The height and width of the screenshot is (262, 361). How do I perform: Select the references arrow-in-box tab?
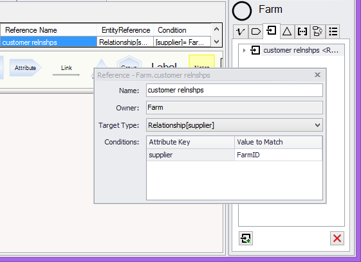point(272,30)
